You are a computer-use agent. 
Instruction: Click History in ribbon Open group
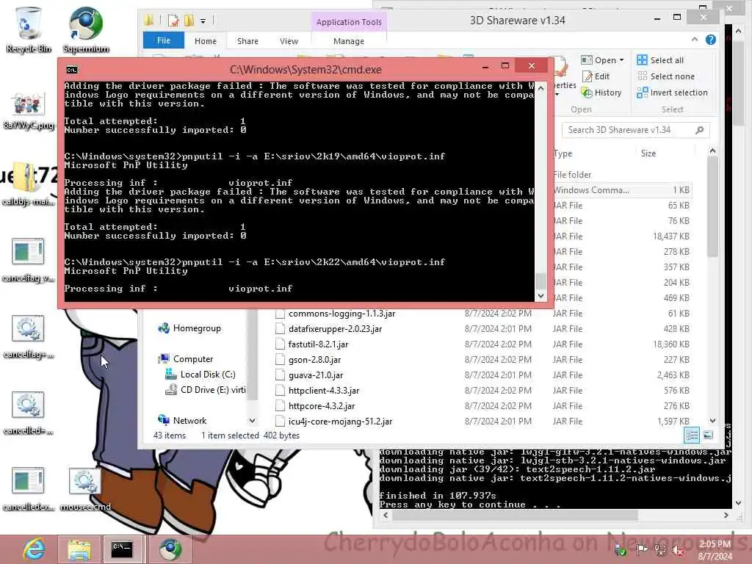tap(601, 93)
